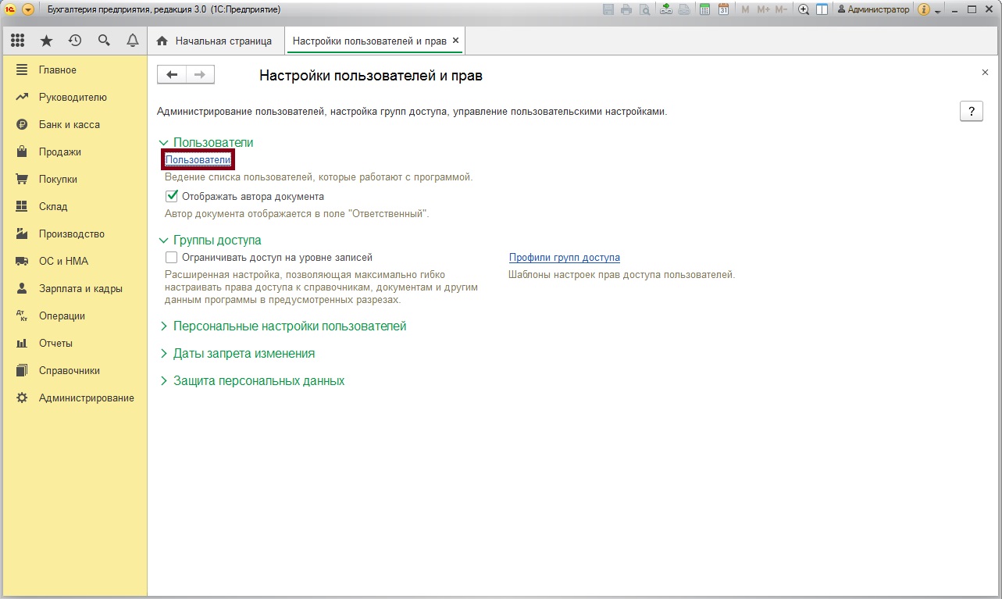This screenshot has width=1002, height=599.
Task: Open the Банк и касса section
Action: point(70,124)
